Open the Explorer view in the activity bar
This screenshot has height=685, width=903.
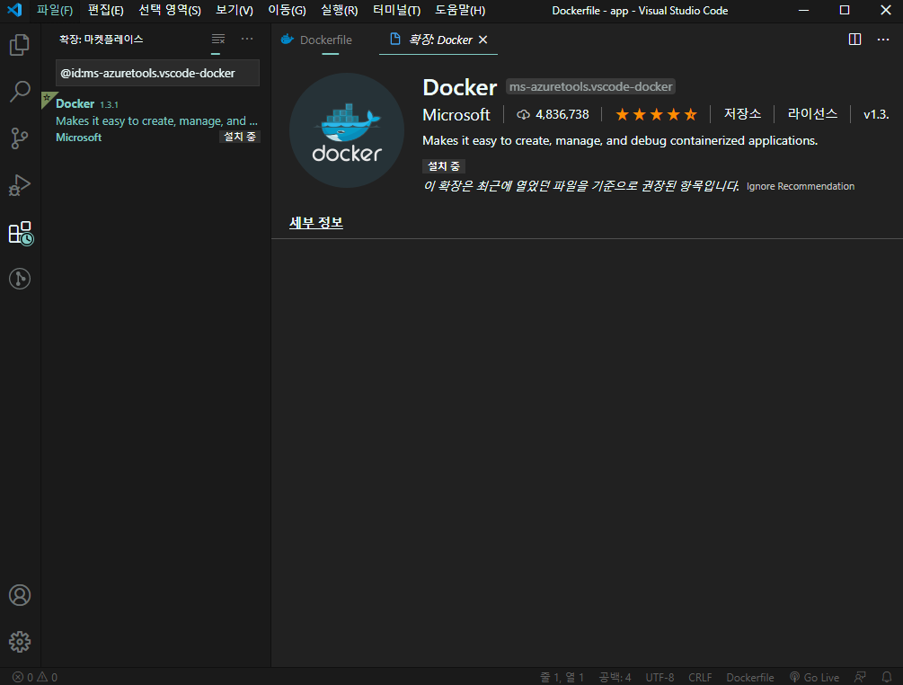click(x=20, y=44)
